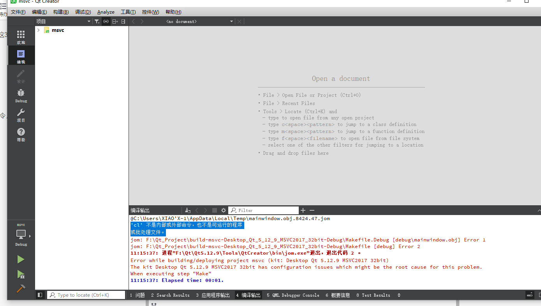Shrink output text with the minus button
This screenshot has height=306, width=541.
pos(312,210)
